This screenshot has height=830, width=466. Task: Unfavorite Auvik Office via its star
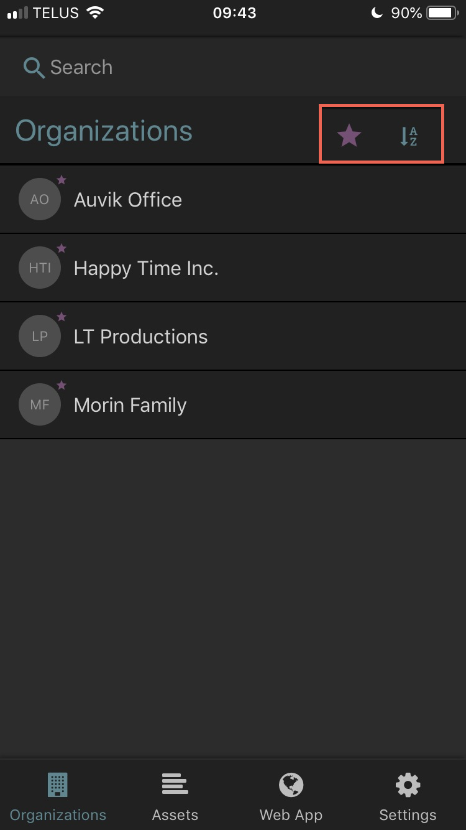[x=62, y=180]
